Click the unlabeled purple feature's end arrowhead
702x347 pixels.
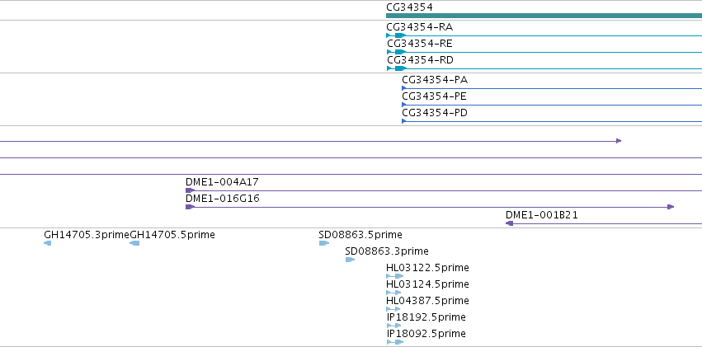619,141
